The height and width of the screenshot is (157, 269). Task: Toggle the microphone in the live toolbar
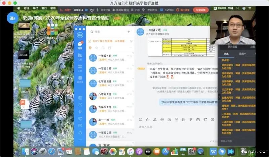click(x=97, y=10)
